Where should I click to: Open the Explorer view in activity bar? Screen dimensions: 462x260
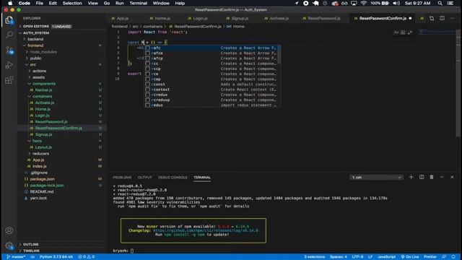tap(9, 20)
